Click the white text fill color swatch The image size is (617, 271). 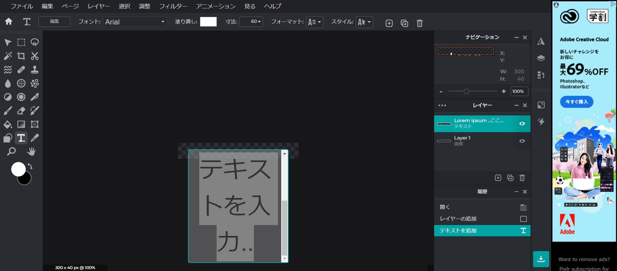208,22
